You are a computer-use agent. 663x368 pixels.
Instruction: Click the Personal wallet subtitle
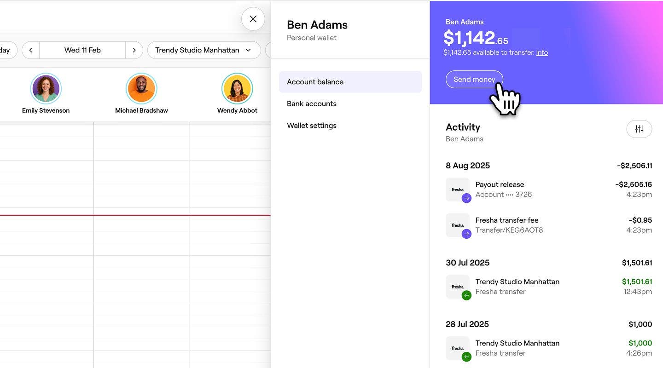312,38
